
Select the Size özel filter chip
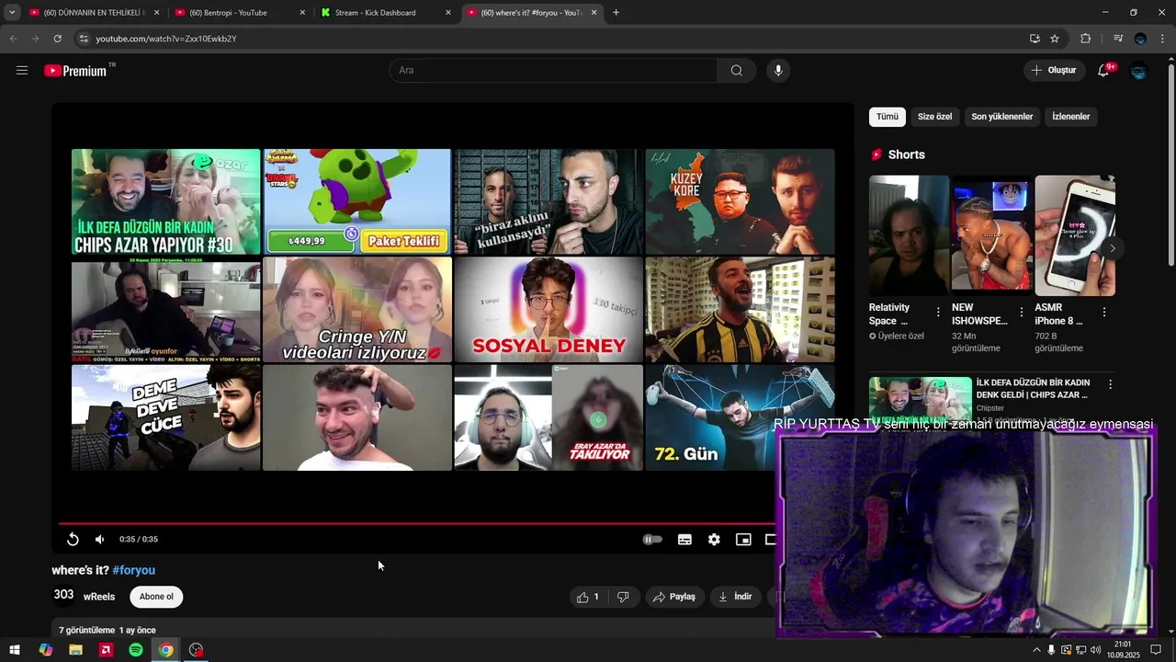pyautogui.click(x=935, y=117)
